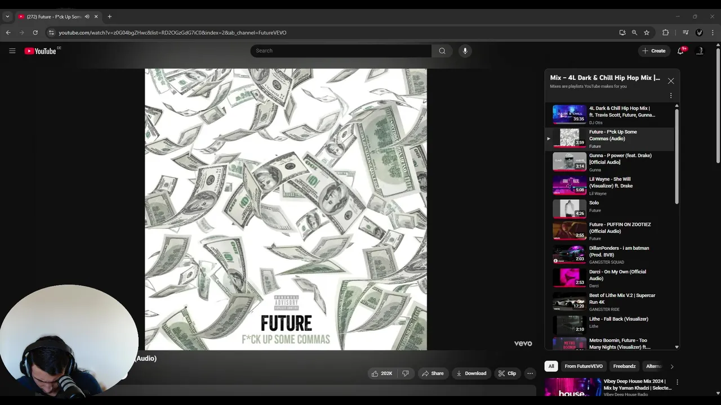
Task: Select the Freebandz chip
Action: [624, 366]
